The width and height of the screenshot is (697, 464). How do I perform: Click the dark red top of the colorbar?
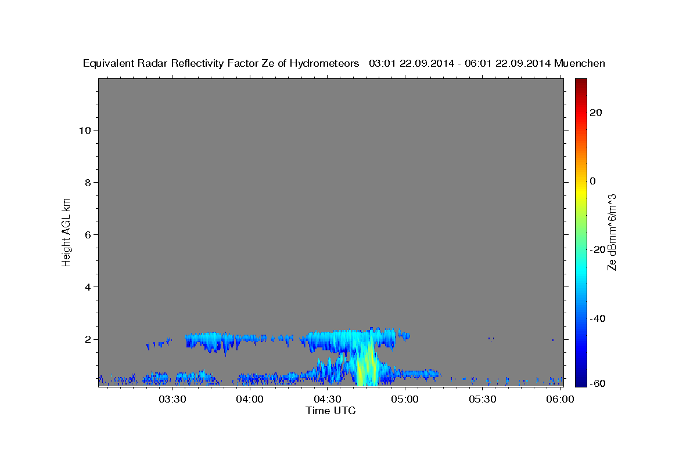(x=581, y=82)
